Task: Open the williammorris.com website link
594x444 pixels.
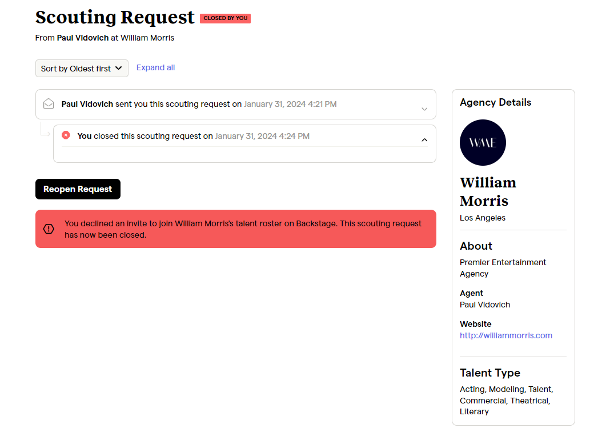Action: tap(505, 335)
